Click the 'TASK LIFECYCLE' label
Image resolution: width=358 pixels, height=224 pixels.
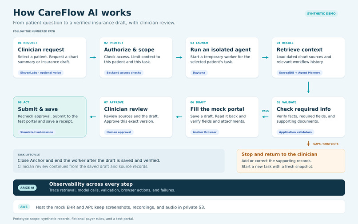(x=28, y=155)
